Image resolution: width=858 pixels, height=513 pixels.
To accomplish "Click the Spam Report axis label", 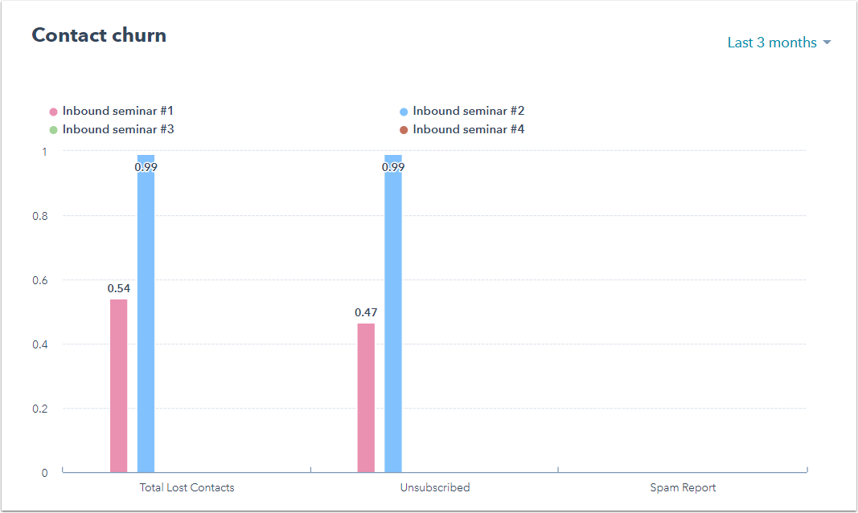I will click(x=683, y=487).
